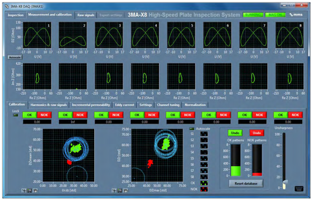Click the red Undo button
Screen dimensions: 313x201
(x=257, y=133)
